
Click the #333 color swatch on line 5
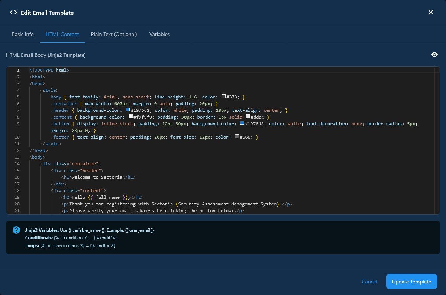(x=223, y=97)
